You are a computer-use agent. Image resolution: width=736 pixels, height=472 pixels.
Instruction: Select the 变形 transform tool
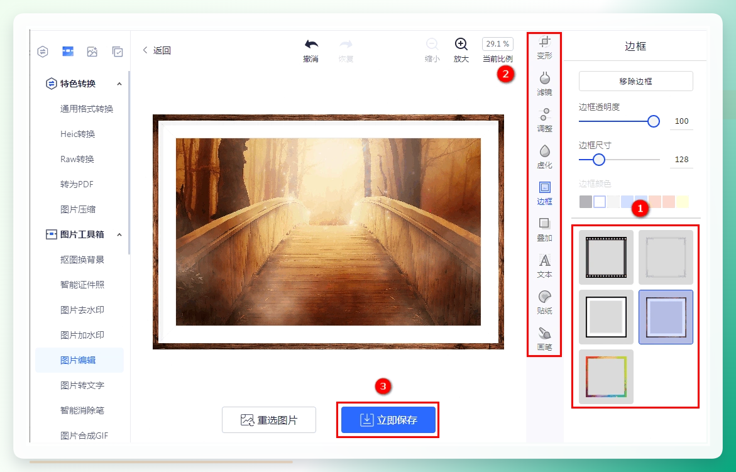pyautogui.click(x=544, y=47)
